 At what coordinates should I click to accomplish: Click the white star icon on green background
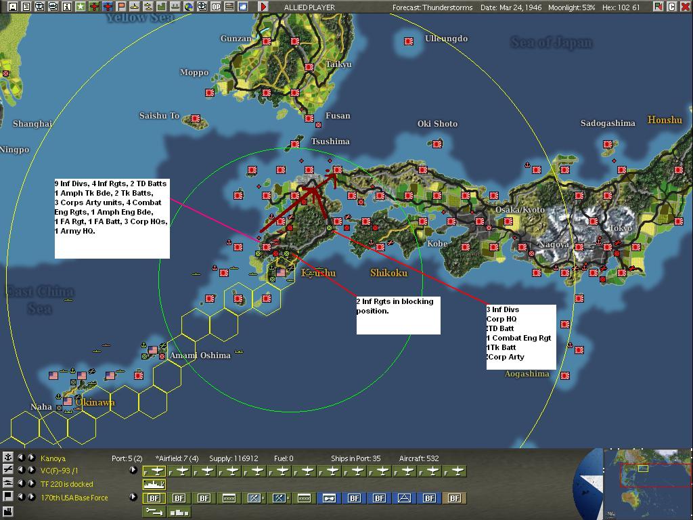point(81,7)
